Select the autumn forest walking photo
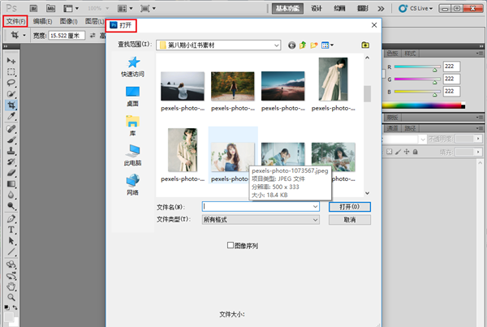The image size is (487, 327). (233, 86)
